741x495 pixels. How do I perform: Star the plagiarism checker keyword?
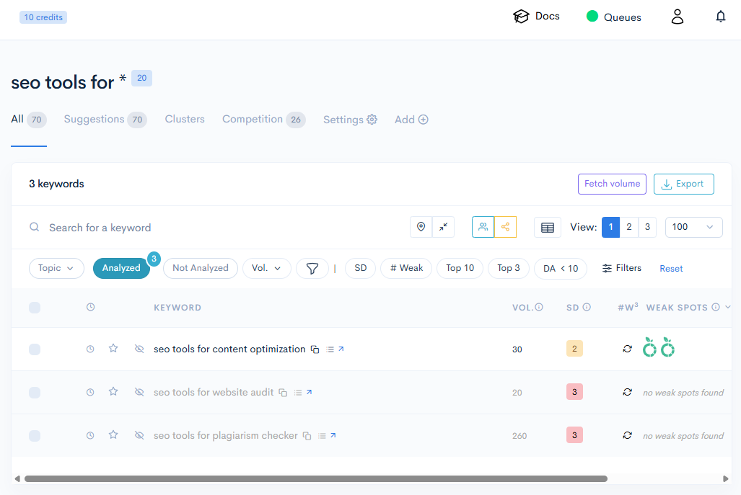(x=113, y=435)
